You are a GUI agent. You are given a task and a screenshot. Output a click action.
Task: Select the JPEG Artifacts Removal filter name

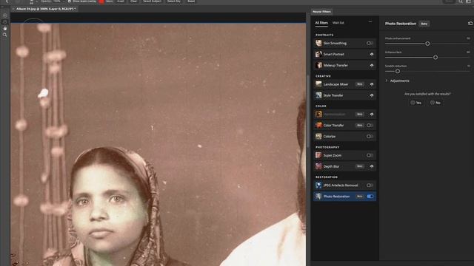(x=341, y=185)
